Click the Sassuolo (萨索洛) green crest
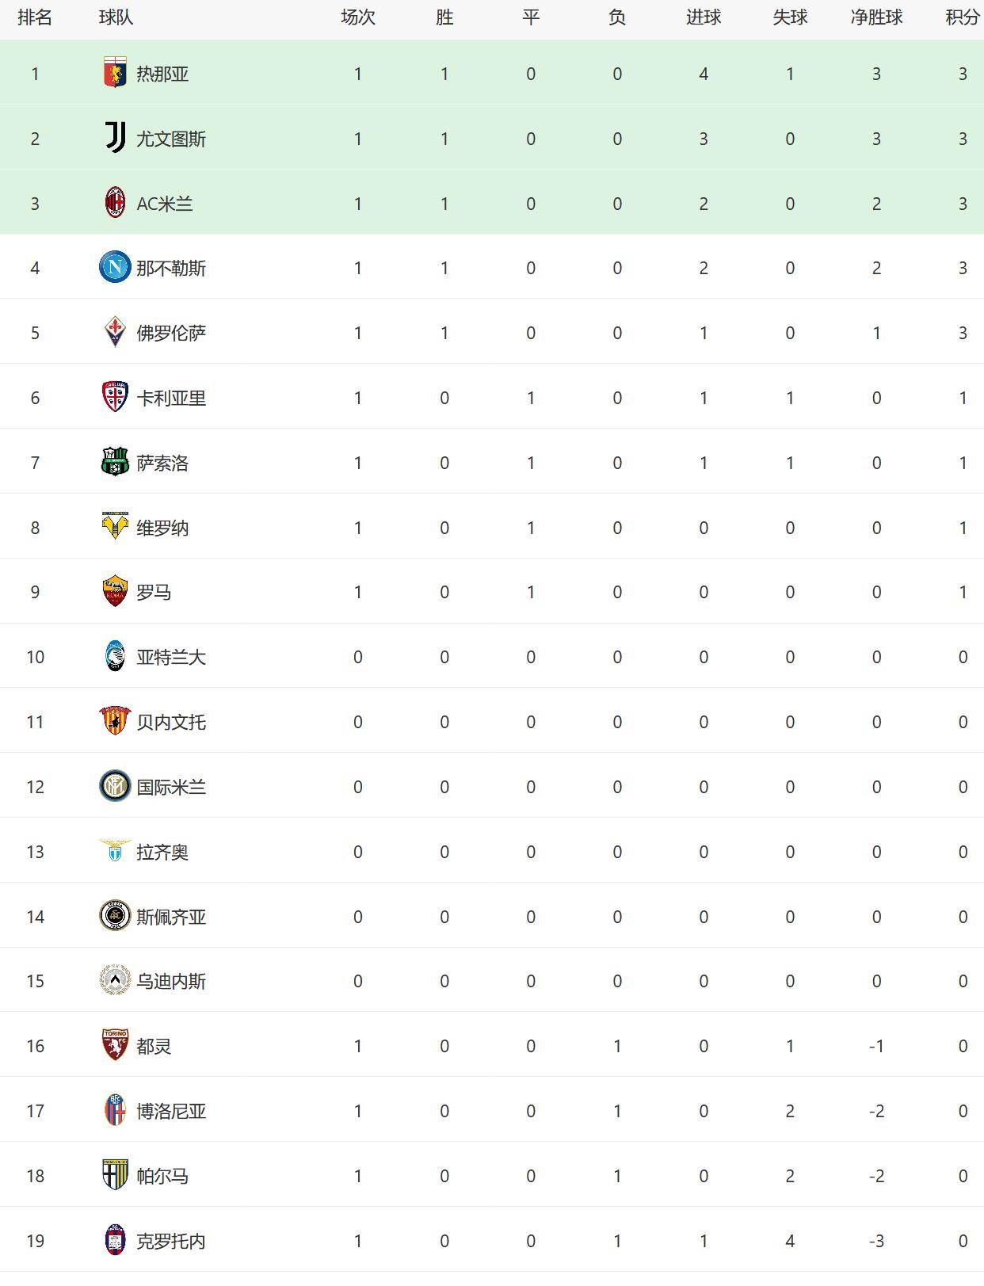This screenshot has height=1286, width=984. click(115, 462)
